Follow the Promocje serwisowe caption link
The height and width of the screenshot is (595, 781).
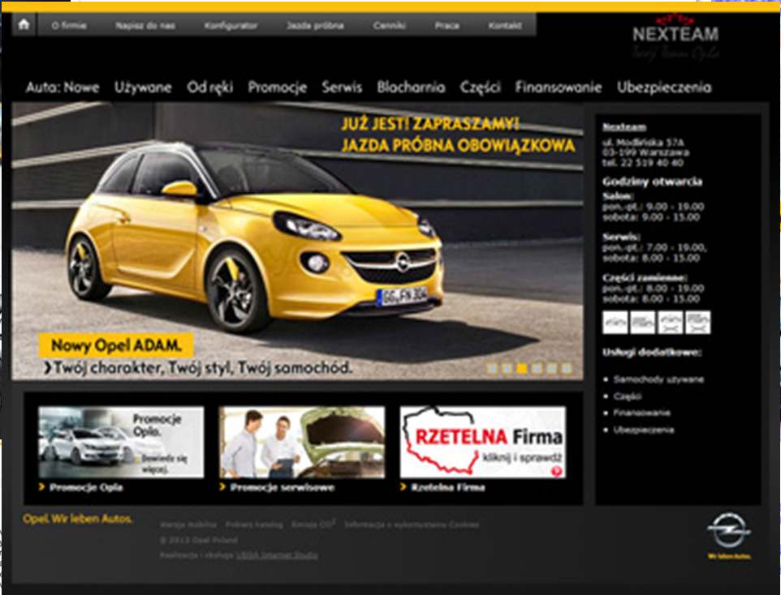click(283, 487)
